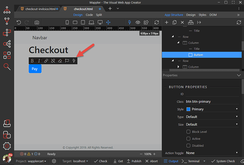
Task: Click the eraser clear formatting icon
Action: pyautogui.click(x=60, y=61)
